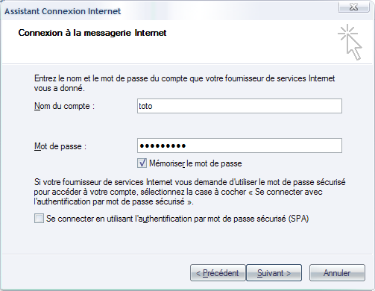Go back with the Précédent button
Image resolution: width=375 pixels, height=291 pixels.
pyautogui.click(x=218, y=273)
